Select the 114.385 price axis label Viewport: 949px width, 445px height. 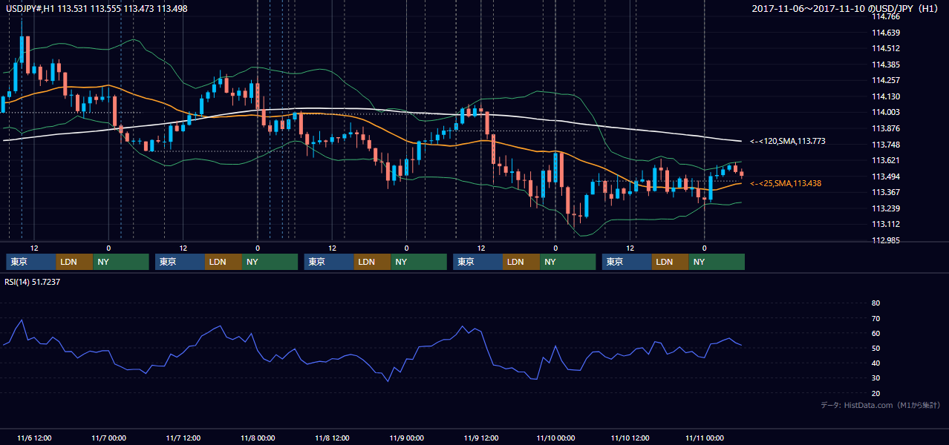[885, 65]
